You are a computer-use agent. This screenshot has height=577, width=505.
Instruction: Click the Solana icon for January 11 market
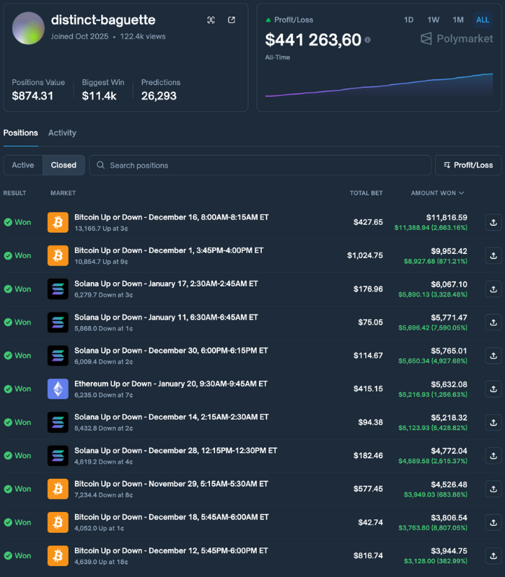[58, 322]
